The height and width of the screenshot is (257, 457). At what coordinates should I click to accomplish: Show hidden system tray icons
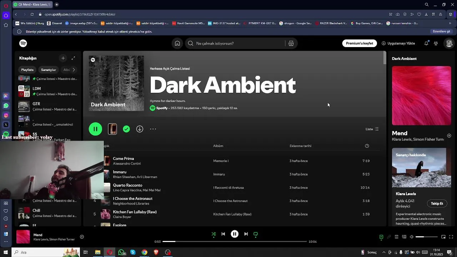coord(384,252)
